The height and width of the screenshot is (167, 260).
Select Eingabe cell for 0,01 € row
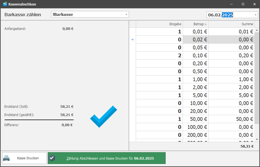click(159, 32)
